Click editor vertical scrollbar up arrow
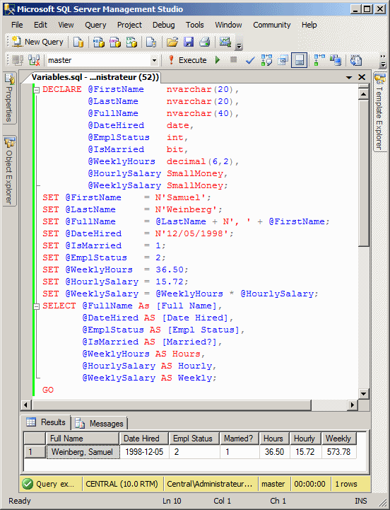The width and height of the screenshot is (390, 510). (363, 94)
